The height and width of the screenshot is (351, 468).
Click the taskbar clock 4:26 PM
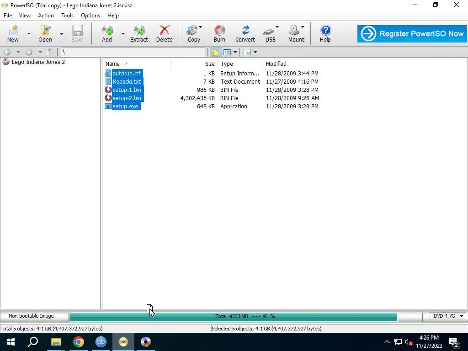click(429, 338)
